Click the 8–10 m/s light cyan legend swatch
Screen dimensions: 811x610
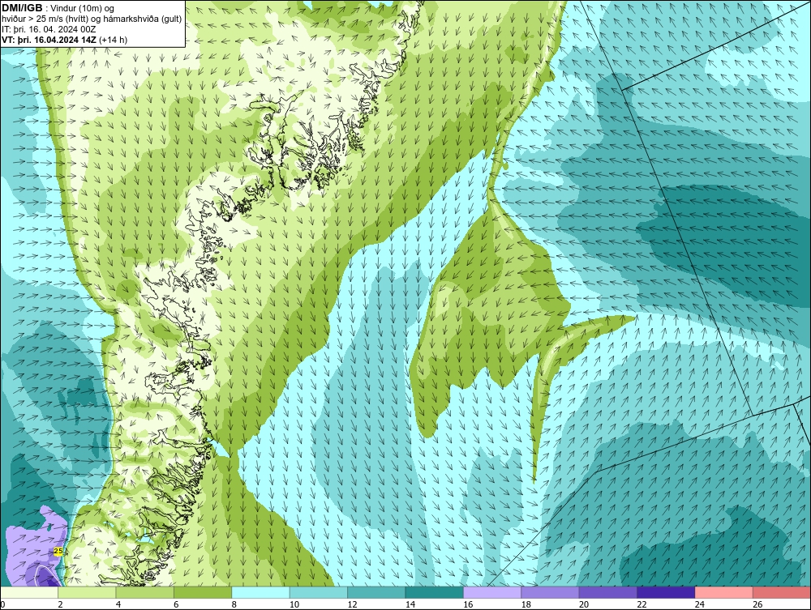click(x=260, y=592)
